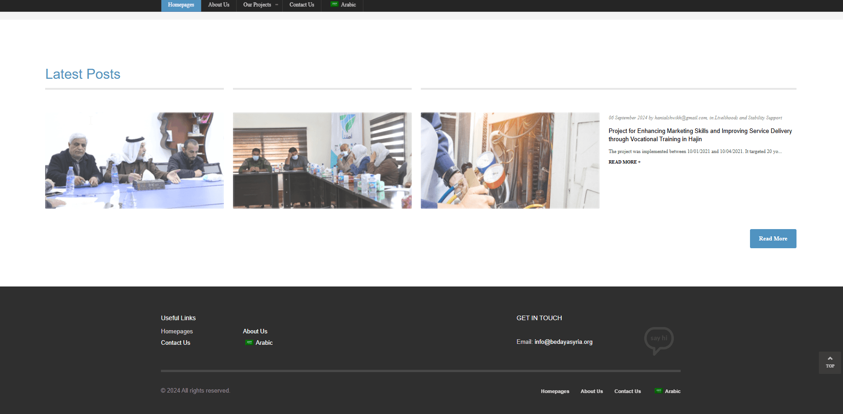This screenshot has width=843, height=414.
Task: Open Contact Us in top navigation
Action: click(302, 5)
